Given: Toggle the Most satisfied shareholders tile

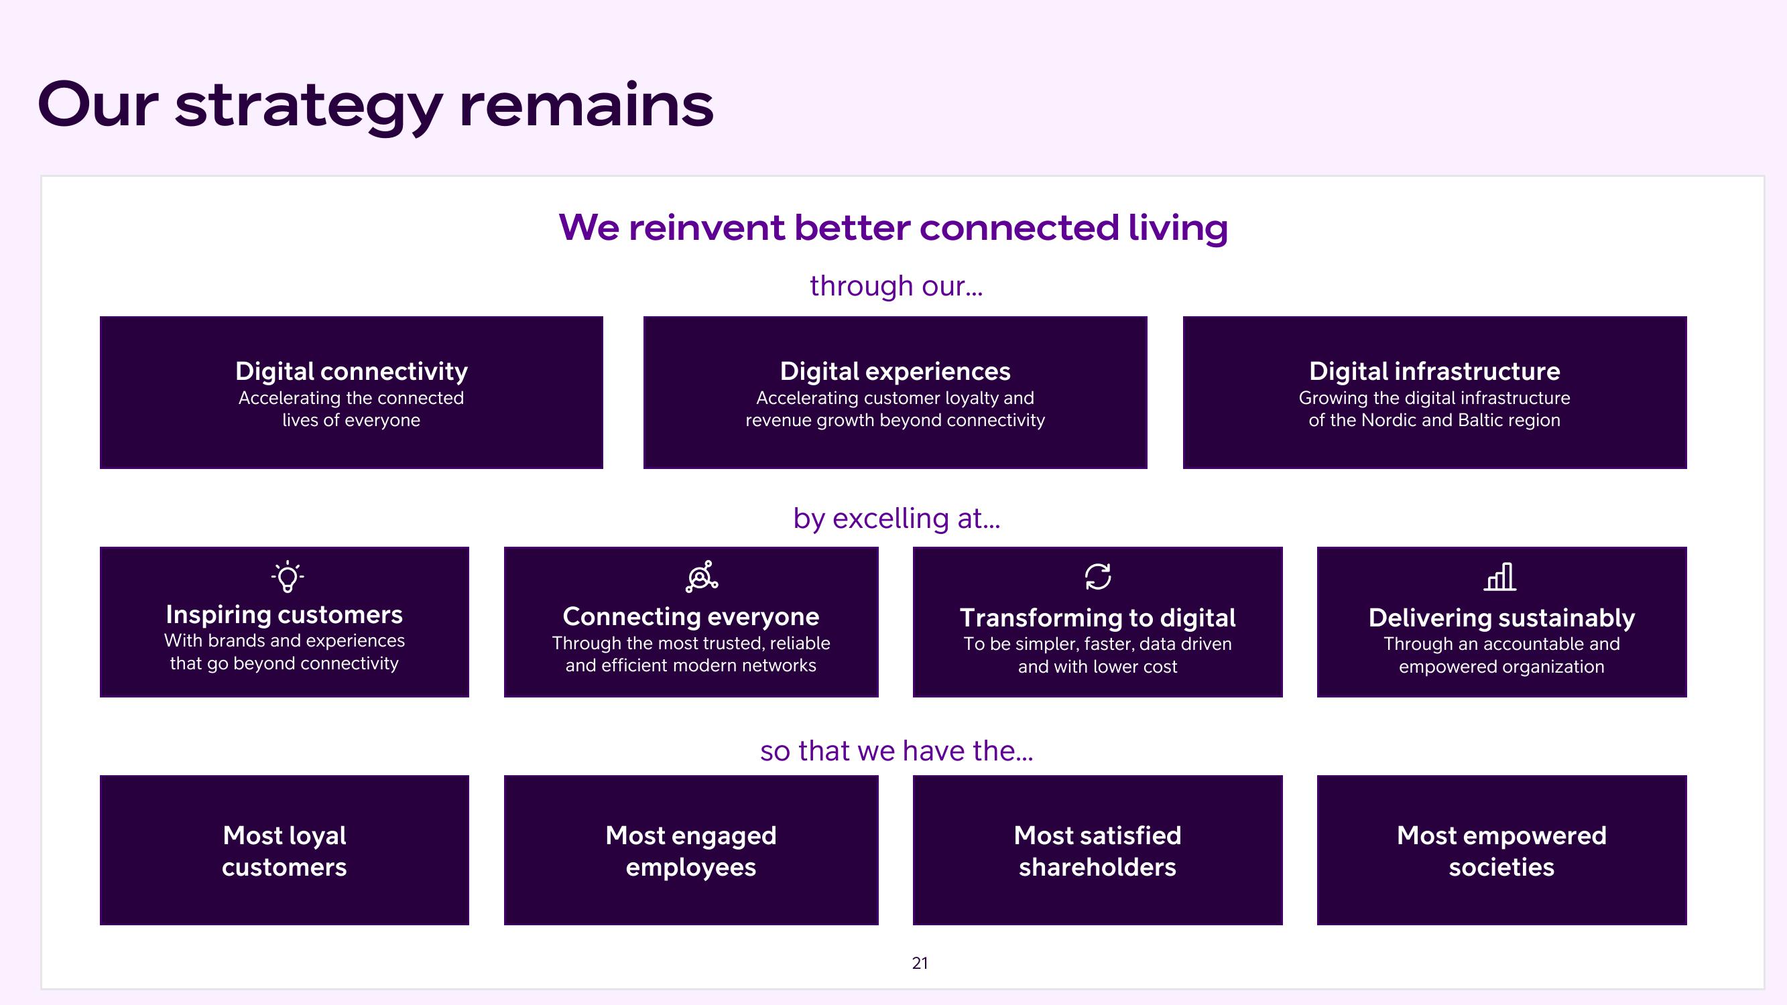Looking at the screenshot, I should pos(1096,866).
